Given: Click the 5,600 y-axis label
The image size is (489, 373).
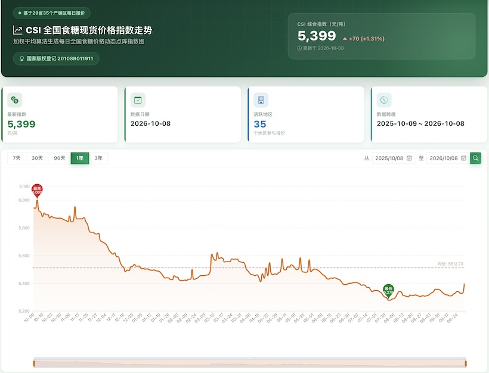Looking at the screenshot, I should [x=24, y=256].
